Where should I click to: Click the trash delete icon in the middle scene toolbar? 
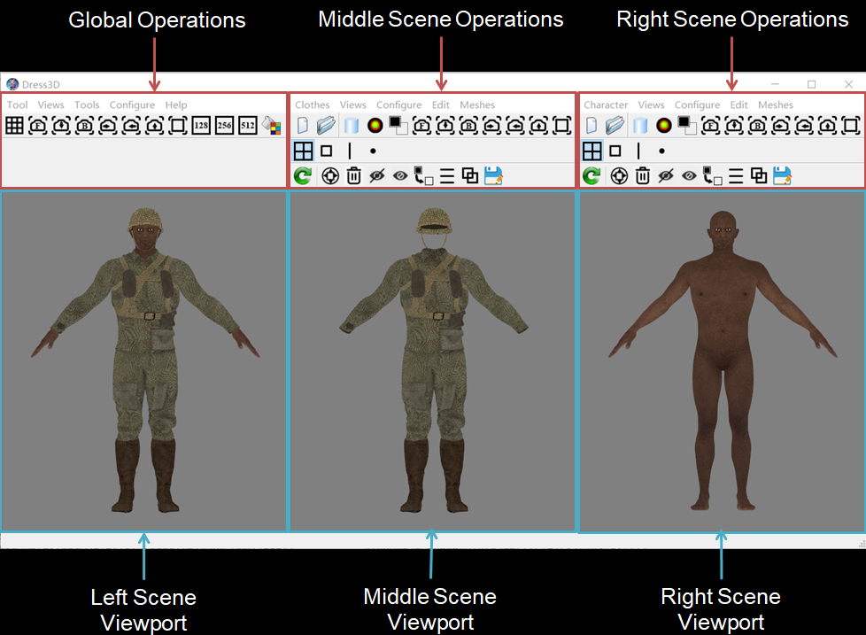353,175
